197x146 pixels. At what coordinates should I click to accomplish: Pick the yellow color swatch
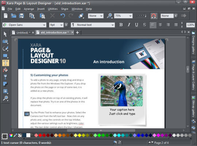80,135
